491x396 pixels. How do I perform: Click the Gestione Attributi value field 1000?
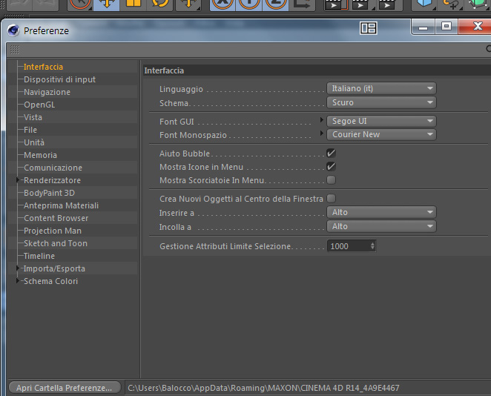click(x=349, y=246)
